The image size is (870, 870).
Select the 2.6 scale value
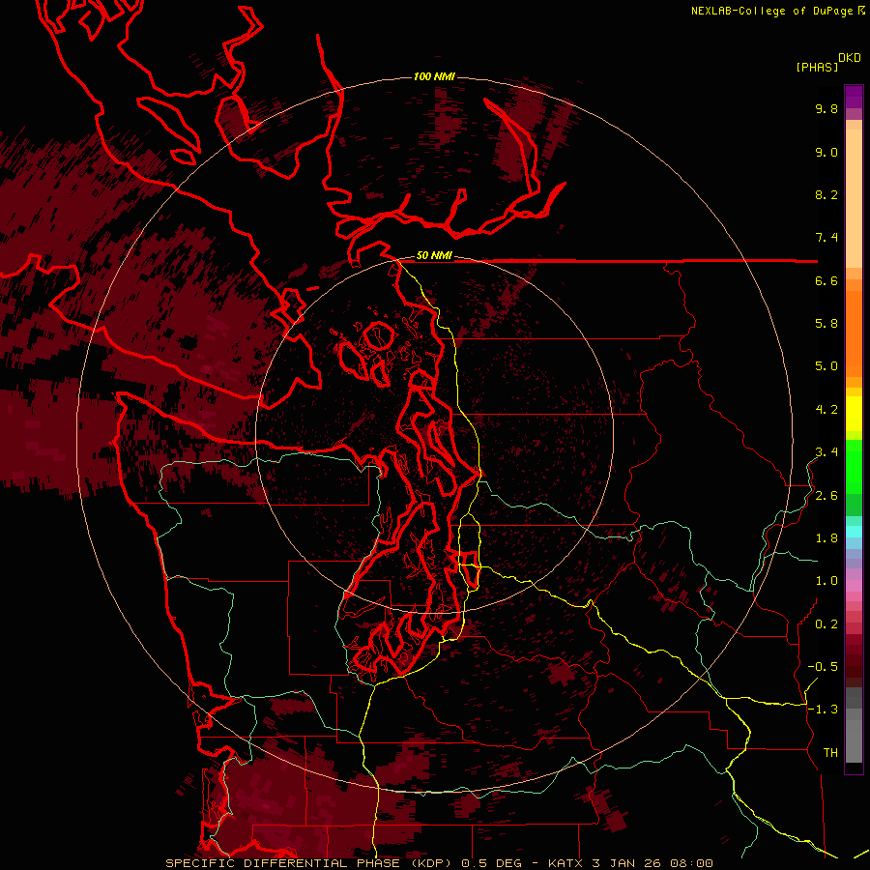point(826,496)
